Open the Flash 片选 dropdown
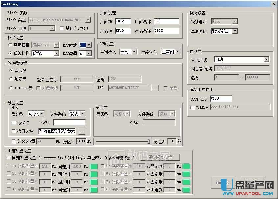The height and width of the screenshot is (199, 278). click(x=52, y=28)
